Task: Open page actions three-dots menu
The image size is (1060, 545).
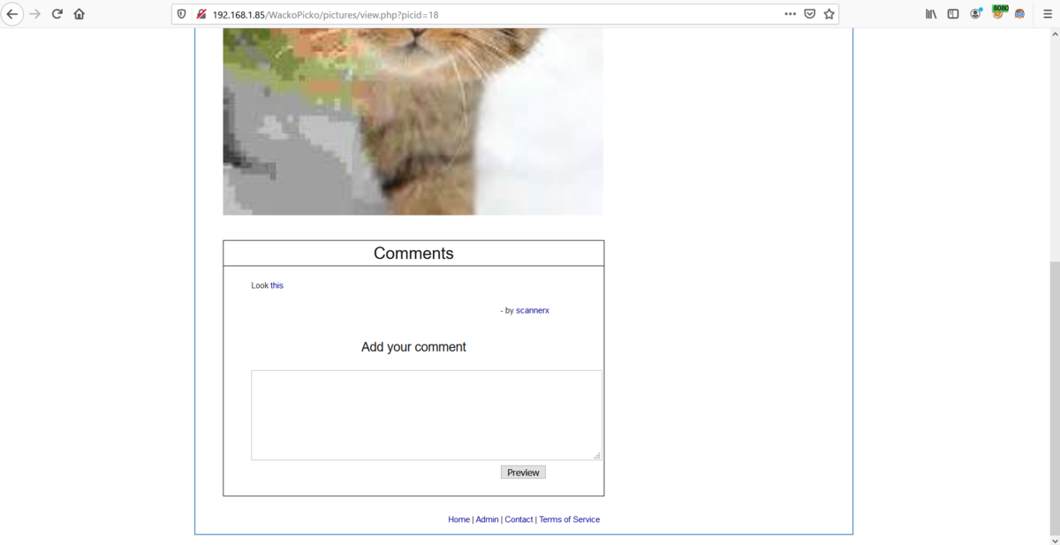Action: tap(790, 14)
